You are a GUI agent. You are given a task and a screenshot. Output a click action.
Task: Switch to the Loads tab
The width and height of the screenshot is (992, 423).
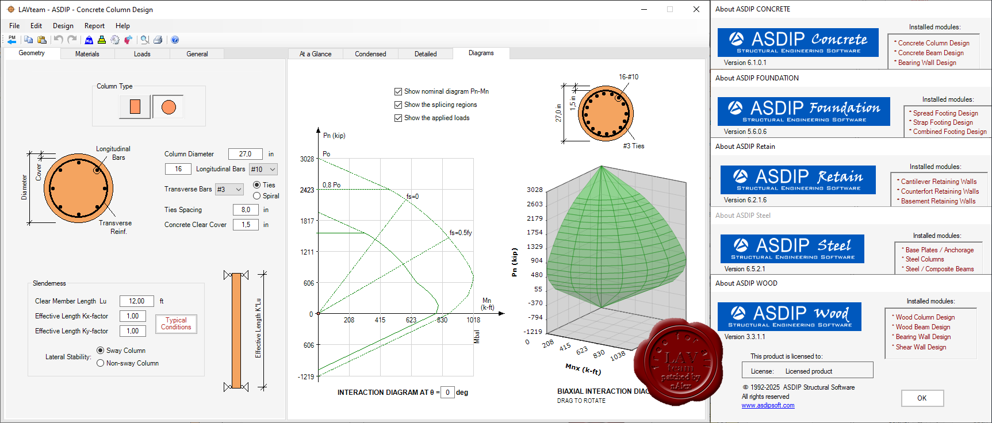(142, 54)
